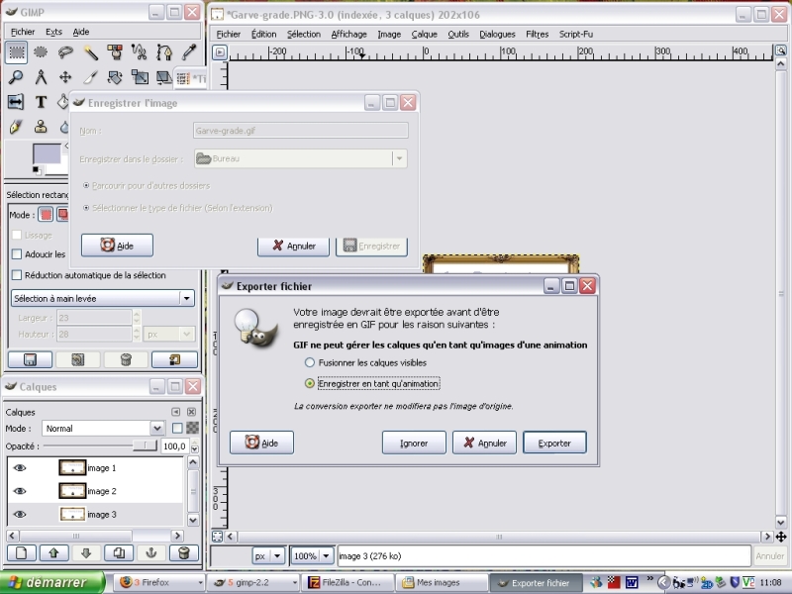Open the px unit dropdown in status bar

[x=268, y=556]
